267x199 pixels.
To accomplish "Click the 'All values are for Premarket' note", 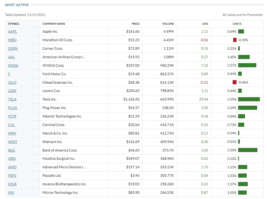I will coord(243,15).
